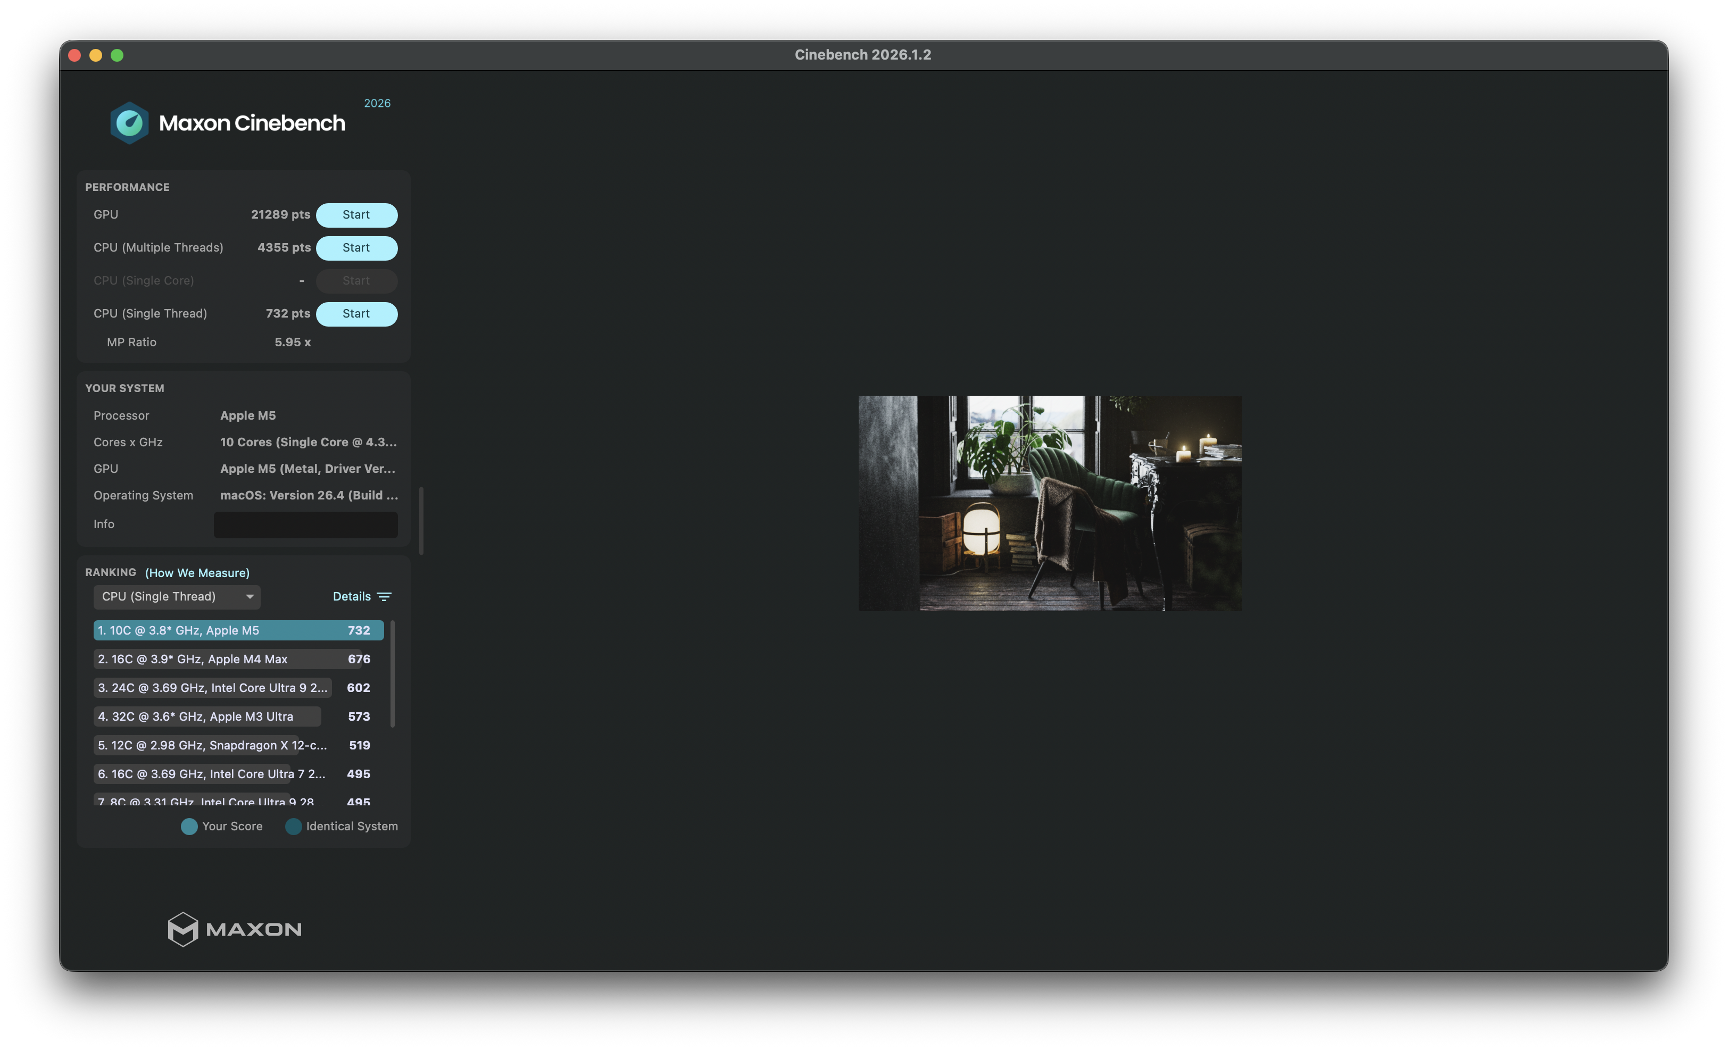Select the Apple M3 Ultra ranking row

click(210, 716)
